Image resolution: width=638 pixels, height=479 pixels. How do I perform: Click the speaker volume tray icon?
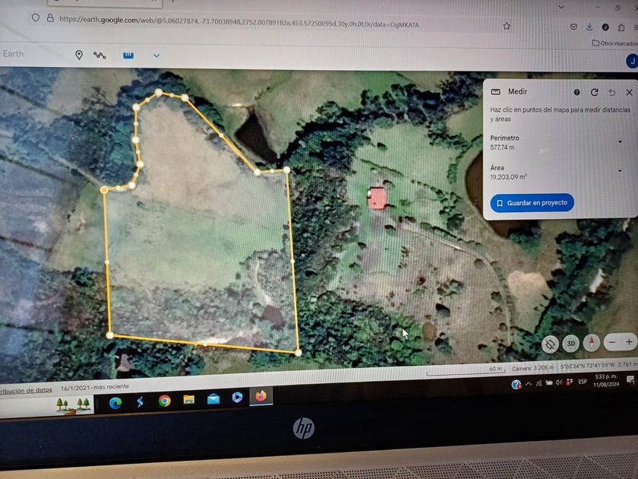pyautogui.click(x=559, y=382)
